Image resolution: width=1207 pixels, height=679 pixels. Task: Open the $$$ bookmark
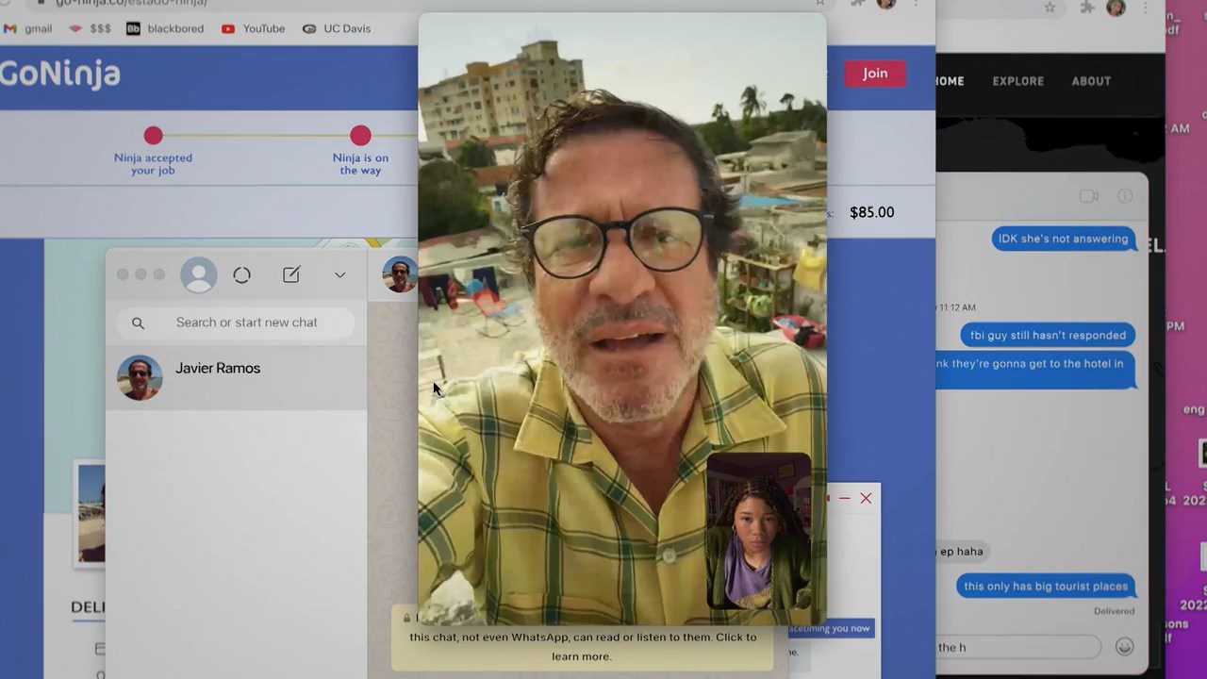[91, 28]
